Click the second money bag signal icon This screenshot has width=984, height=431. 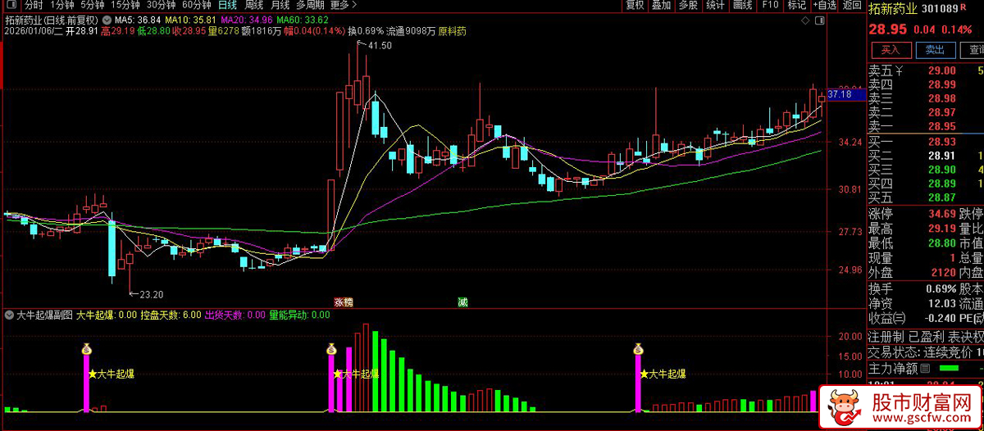(x=330, y=350)
